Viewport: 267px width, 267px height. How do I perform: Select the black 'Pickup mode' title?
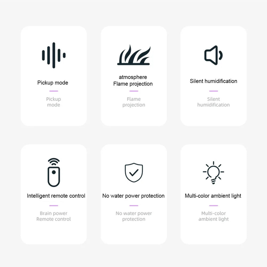53,83
